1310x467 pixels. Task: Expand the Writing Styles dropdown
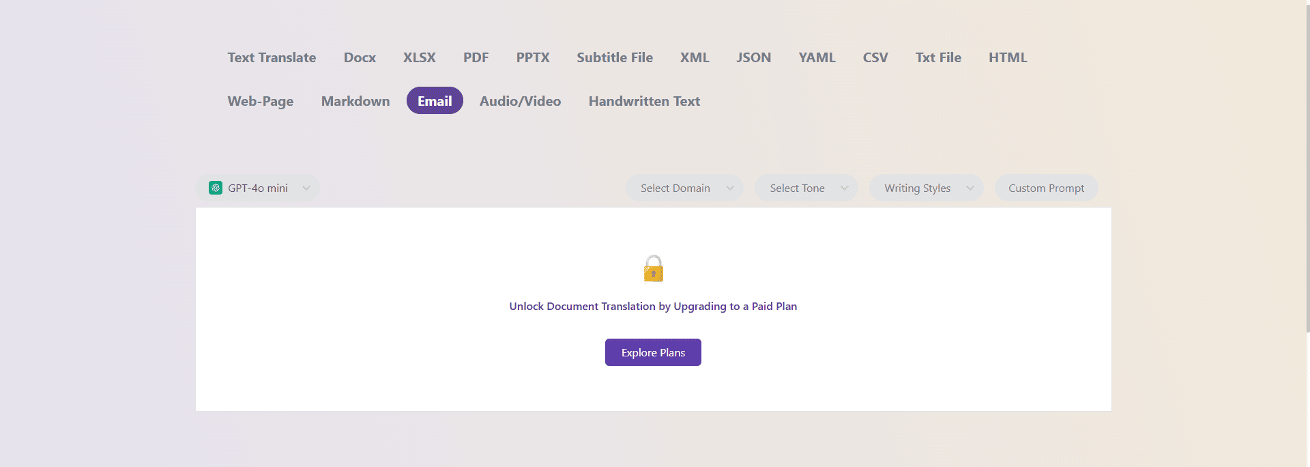[926, 188]
